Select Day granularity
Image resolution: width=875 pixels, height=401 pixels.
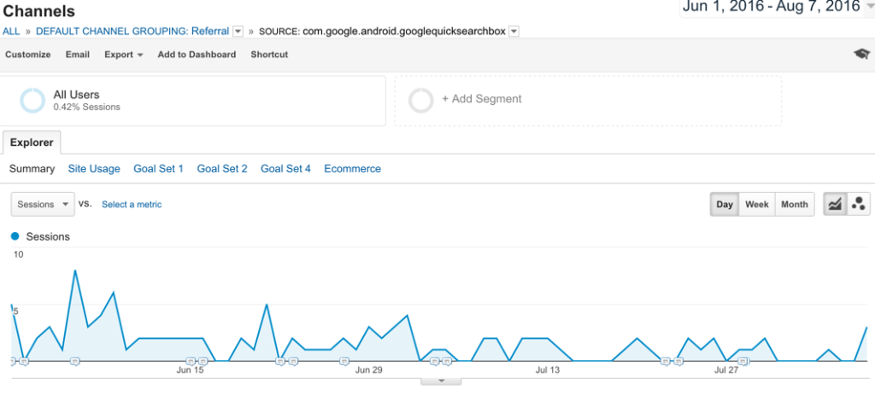(725, 205)
